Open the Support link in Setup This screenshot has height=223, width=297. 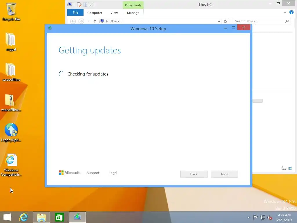click(93, 173)
